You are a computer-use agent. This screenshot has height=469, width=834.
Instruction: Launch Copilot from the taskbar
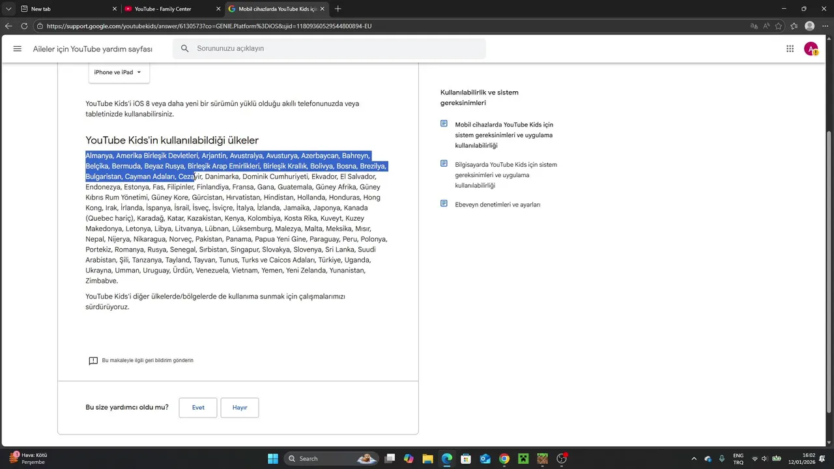[409, 459]
